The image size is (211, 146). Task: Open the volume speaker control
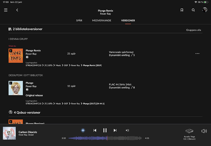tap(204, 131)
